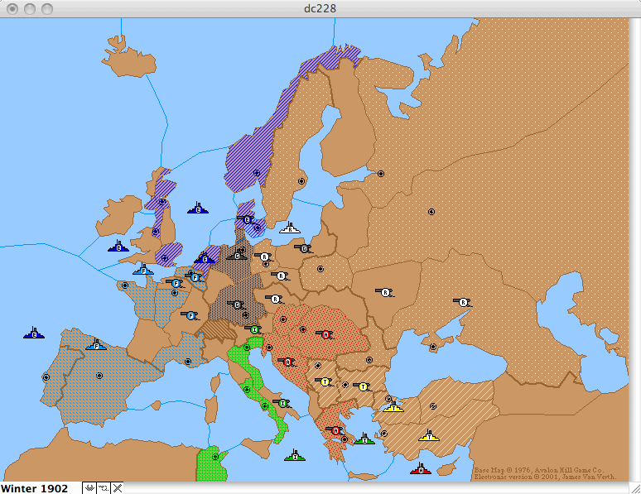Click the Winter 1902 season label
This screenshot has width=641, height=494.
[x=34, y=488]
